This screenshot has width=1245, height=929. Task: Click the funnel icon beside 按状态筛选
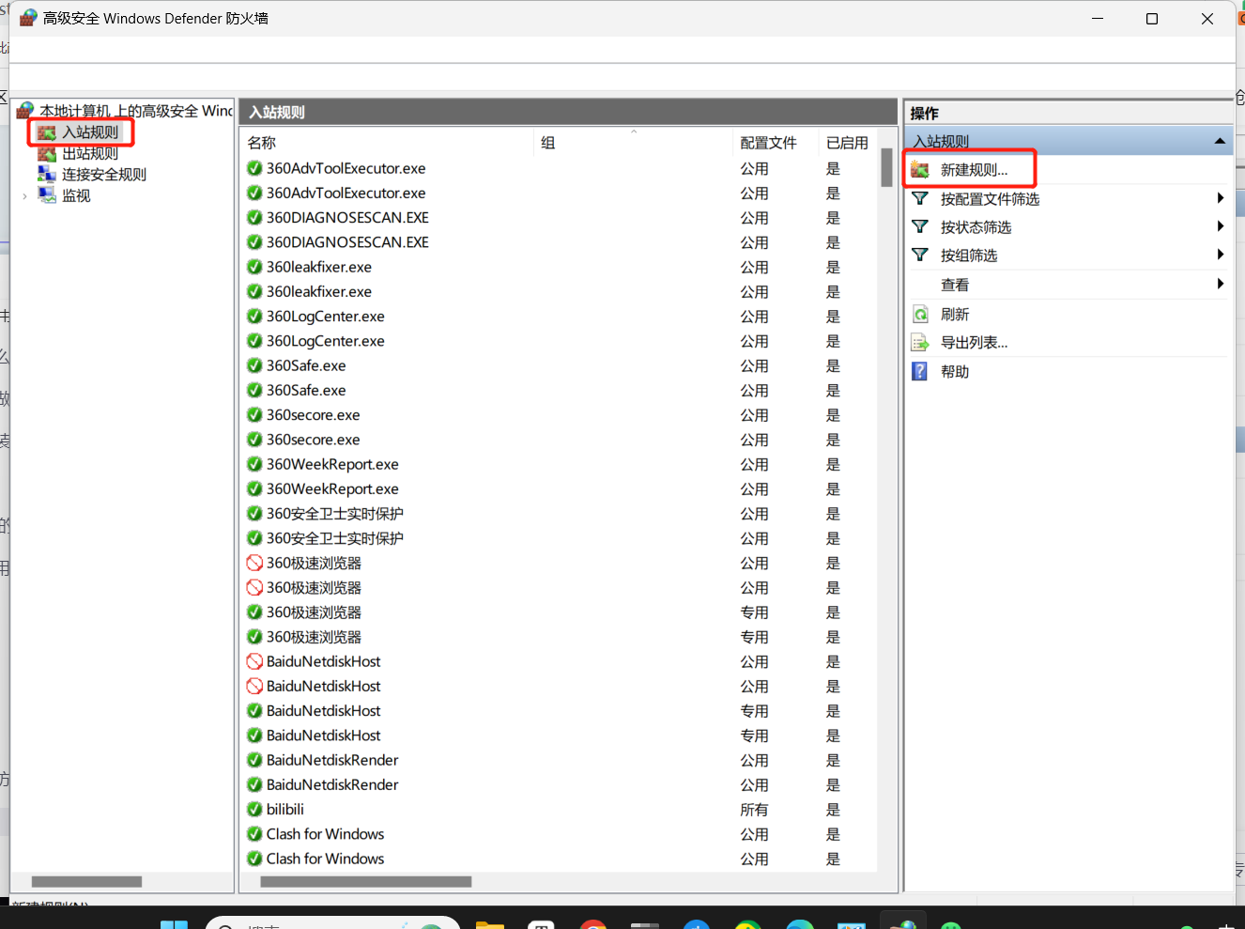click(920, 227)
